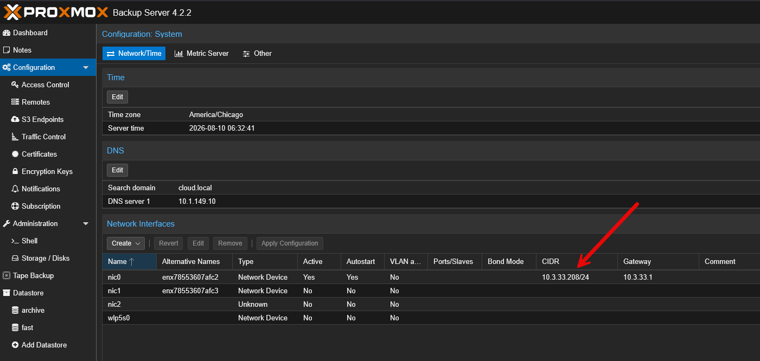The height and width of the screenshot is (361, 760).
Task: Click the Other tab sliders icon
Action: [x=246, y=54]
